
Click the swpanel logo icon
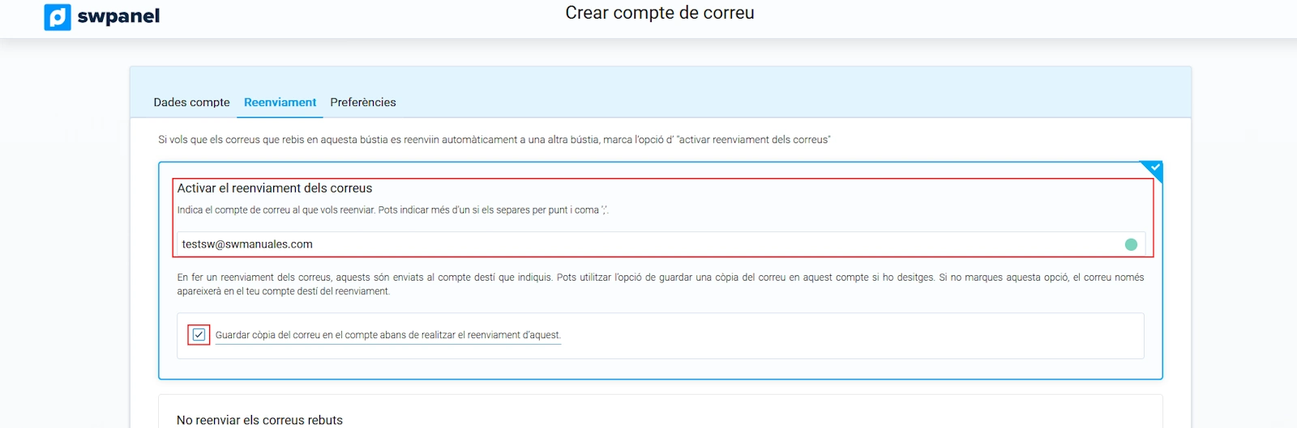click(x=58, y=17)
